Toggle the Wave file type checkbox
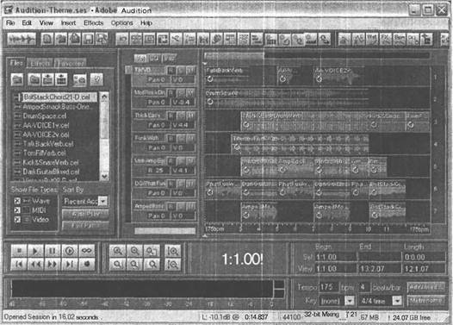 [x=17, y=201]
